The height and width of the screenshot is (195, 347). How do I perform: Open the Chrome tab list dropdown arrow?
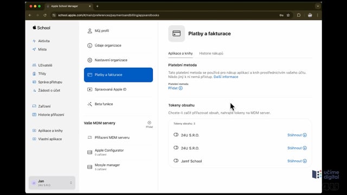pyautogui.click(x=318, y=6)
